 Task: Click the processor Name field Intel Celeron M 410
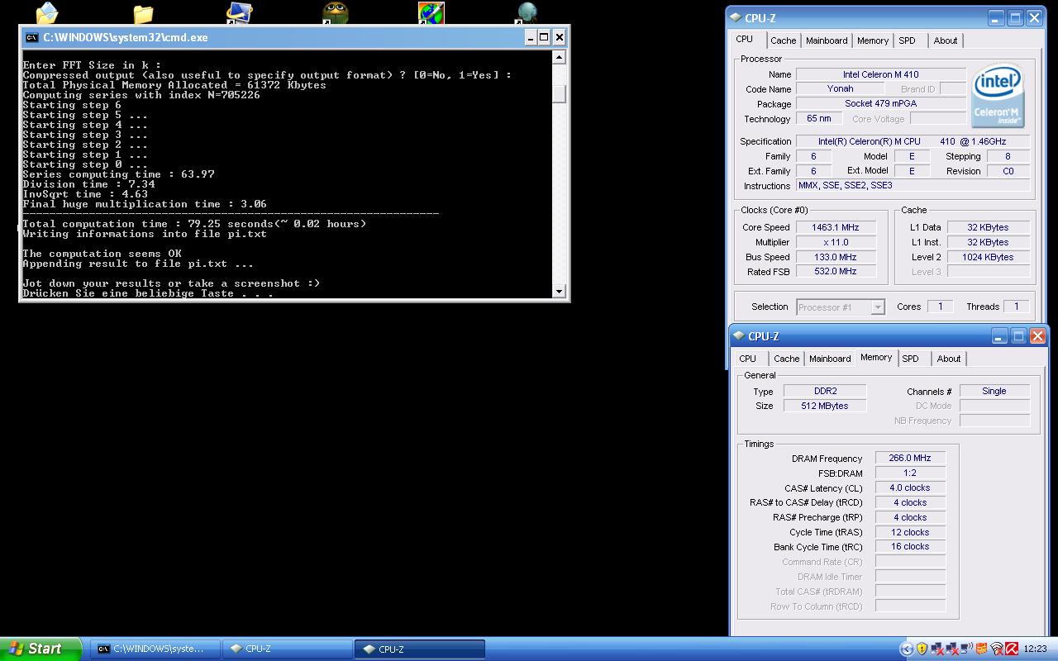[x=880, y=74]
